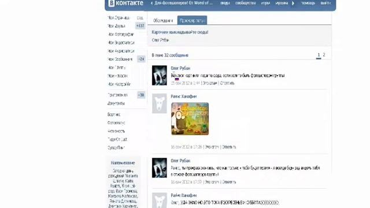This screenshot has width=370, height=208.
Task: Open the Напоминание heading in the sidebar box
Action: [123, 163]
